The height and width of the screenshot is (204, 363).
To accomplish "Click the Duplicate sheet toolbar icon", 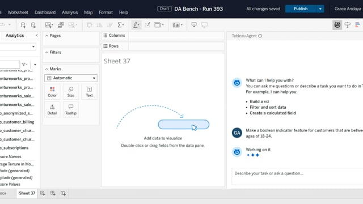I will click(61, 25).
